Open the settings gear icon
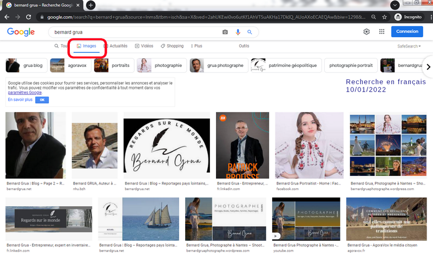Screen dimensions: 433x258 click(x=366, y=32)
